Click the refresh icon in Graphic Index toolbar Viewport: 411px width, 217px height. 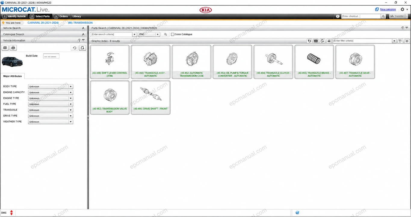pos(309,41)
